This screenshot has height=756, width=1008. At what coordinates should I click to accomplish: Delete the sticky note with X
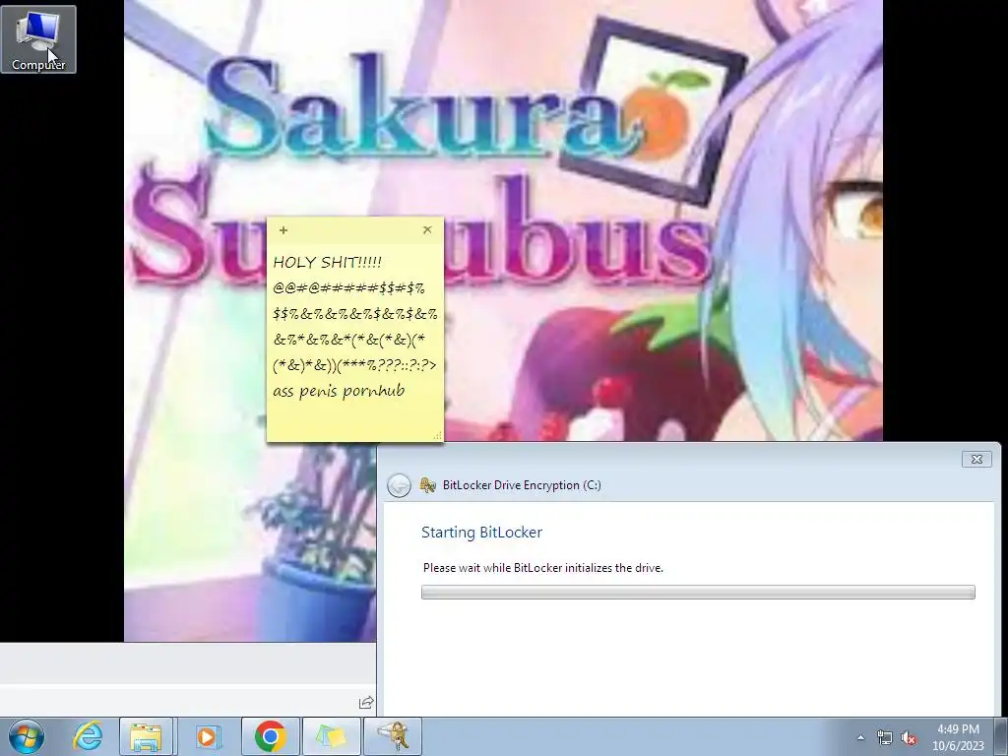point(427,230)
